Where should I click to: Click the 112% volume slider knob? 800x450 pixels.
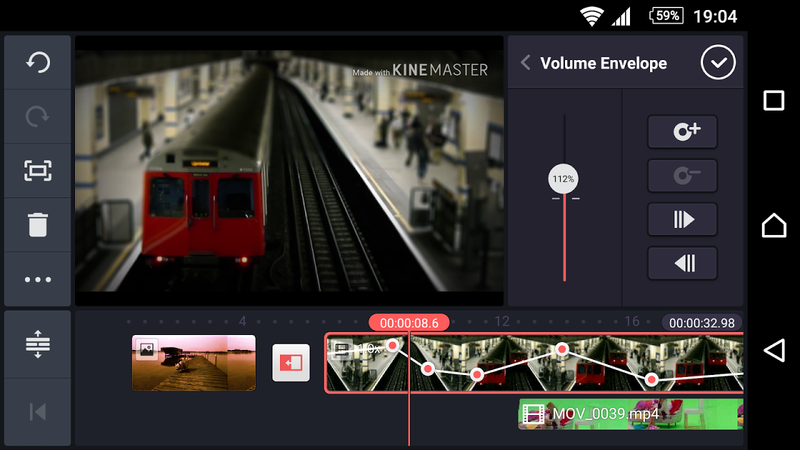(x=563, y=179)
